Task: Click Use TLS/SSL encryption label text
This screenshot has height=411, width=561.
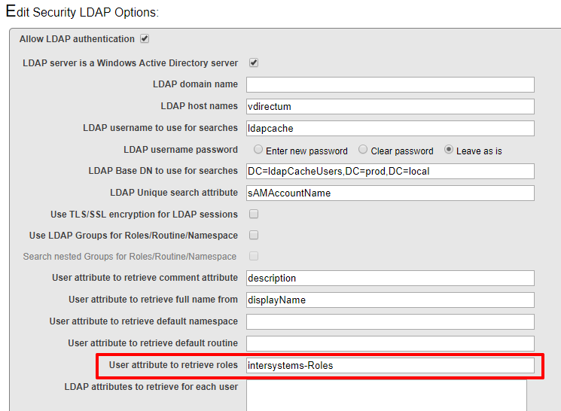Action: [x=144, y=215]
